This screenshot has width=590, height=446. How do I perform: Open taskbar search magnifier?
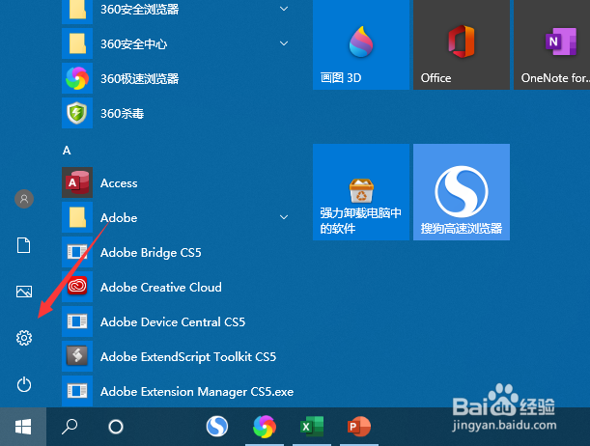pos(70,427)
